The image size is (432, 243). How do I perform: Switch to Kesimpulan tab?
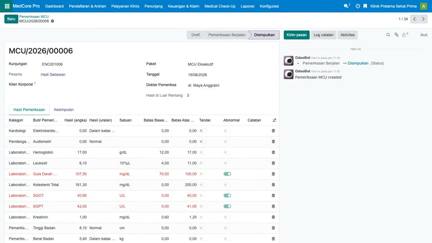(63, 110)
